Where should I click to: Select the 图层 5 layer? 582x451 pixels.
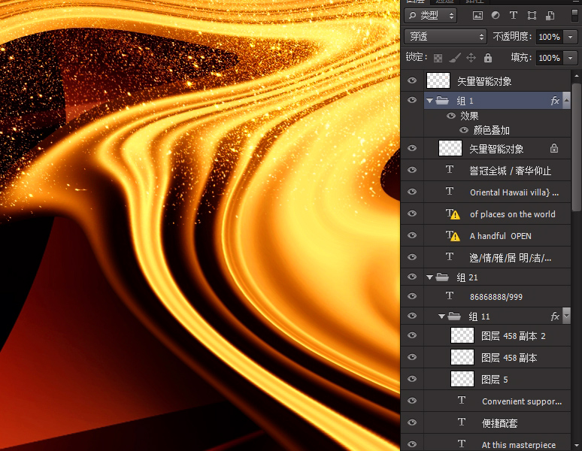[x=497, y=380]
